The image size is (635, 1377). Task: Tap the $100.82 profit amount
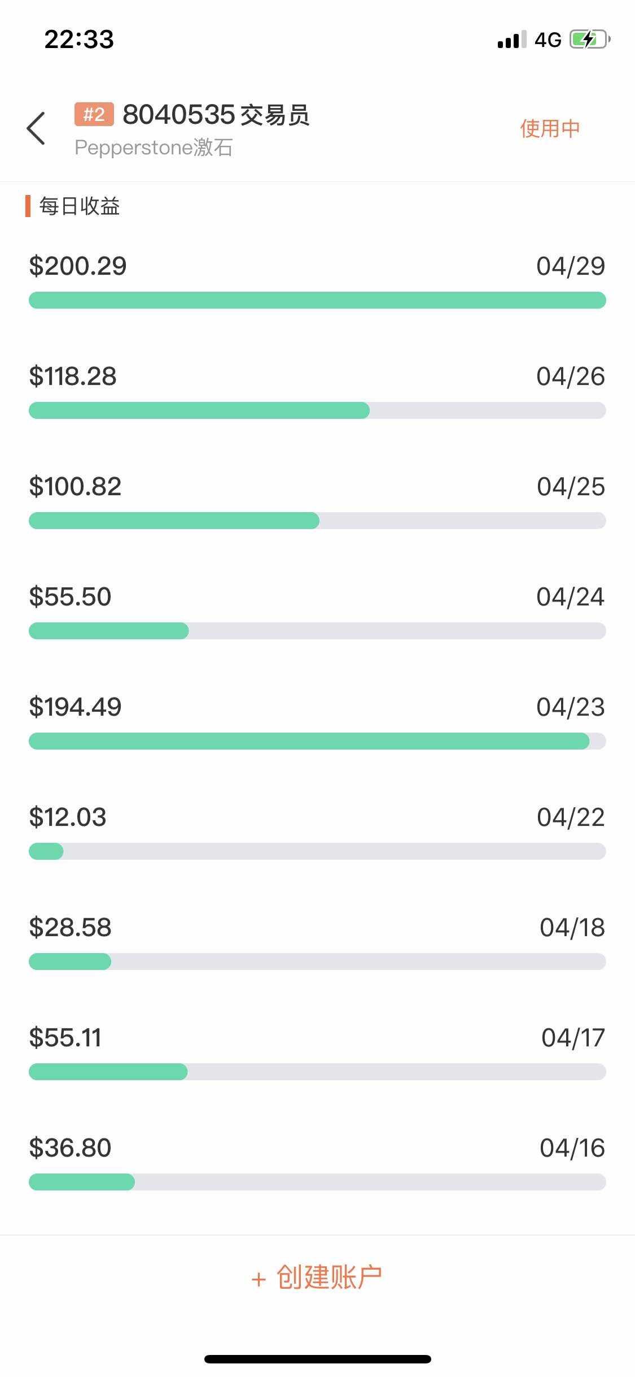(75, 487)
